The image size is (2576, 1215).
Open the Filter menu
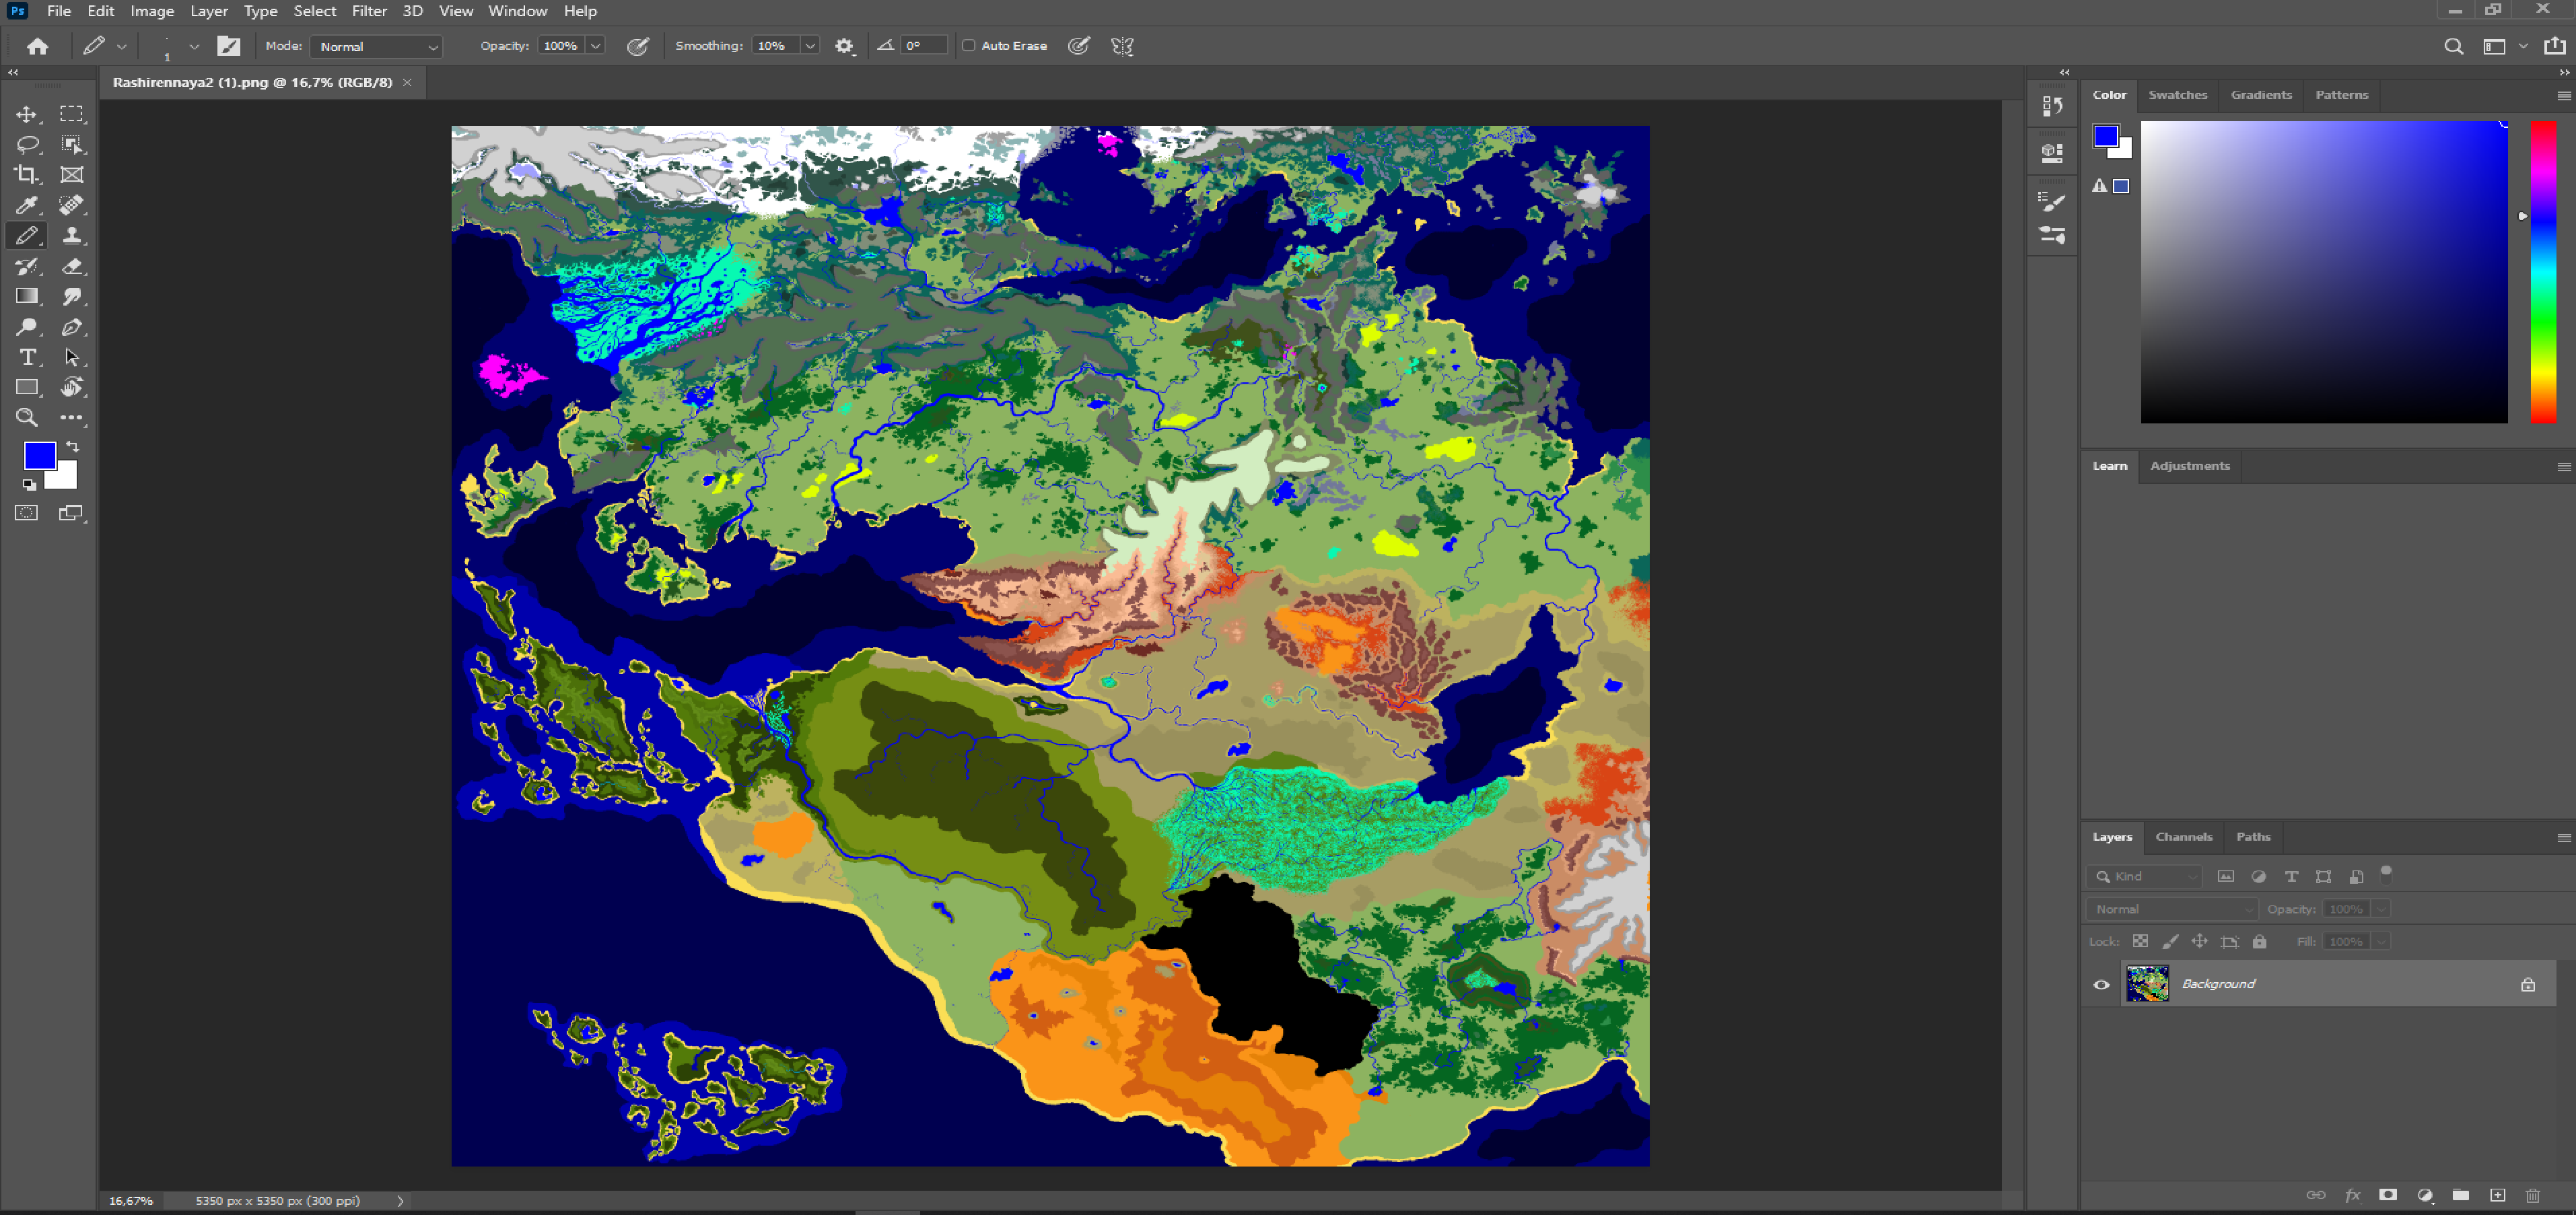coord(369,11)
